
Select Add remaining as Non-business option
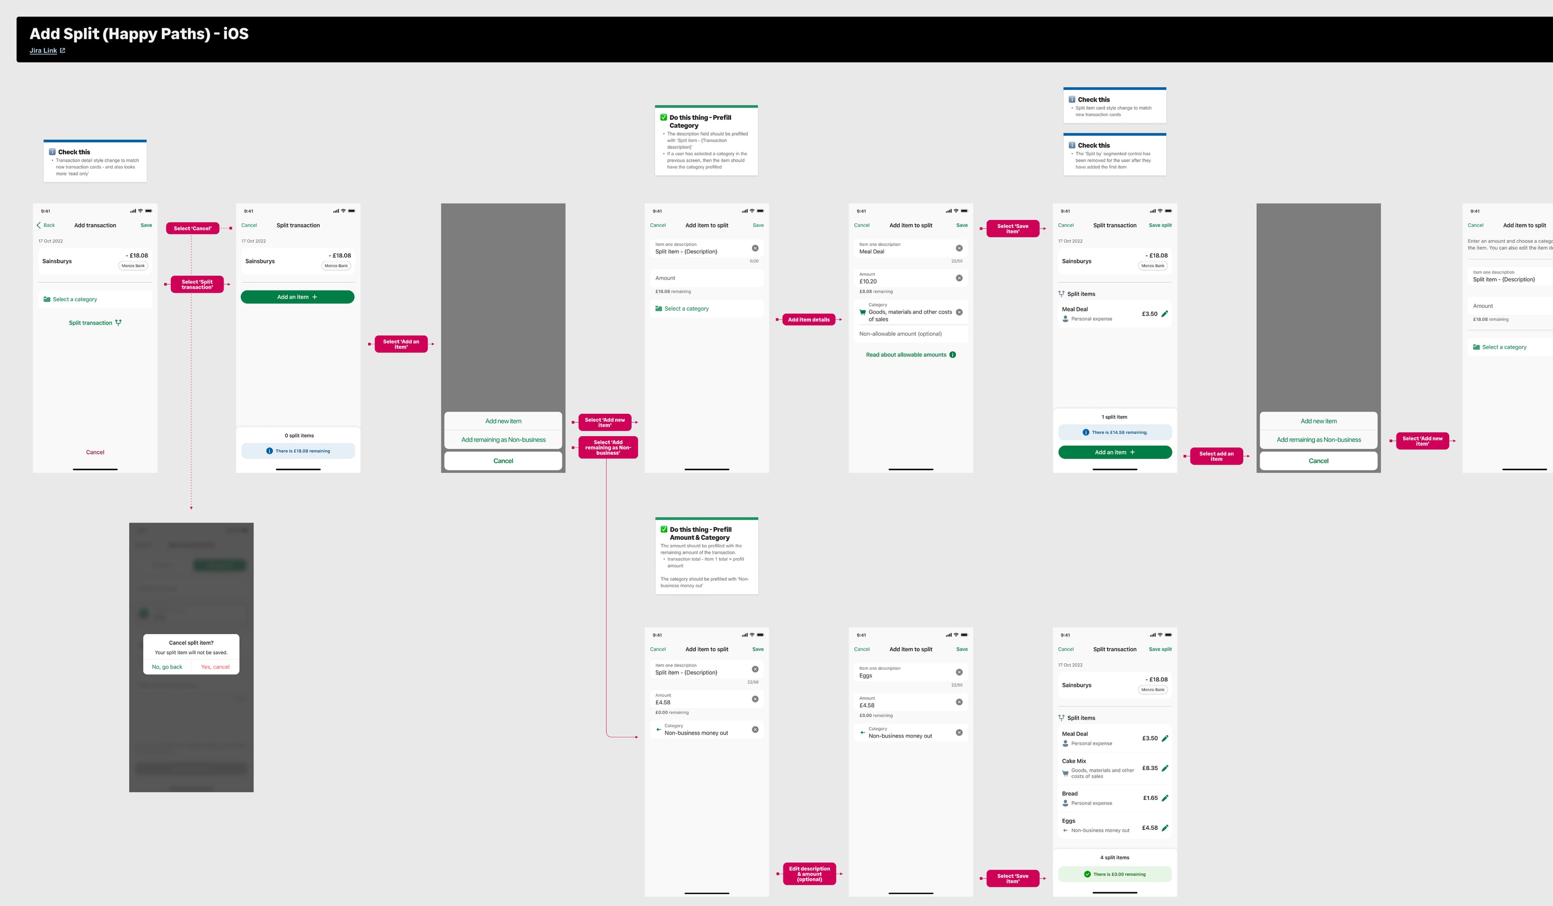click(x=503, y=439)
